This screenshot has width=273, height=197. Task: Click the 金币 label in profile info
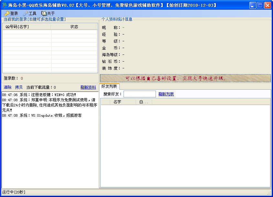click(x=111, y=48)
